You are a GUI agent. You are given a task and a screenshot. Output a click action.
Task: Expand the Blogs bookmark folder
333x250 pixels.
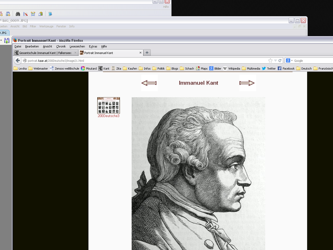pos(172,68)
